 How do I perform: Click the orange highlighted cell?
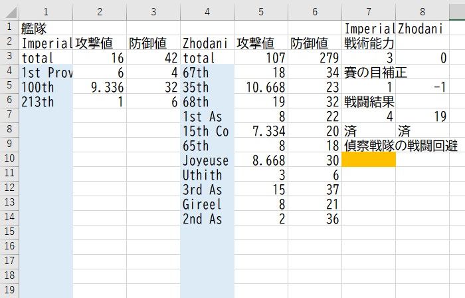pos(368,160)
